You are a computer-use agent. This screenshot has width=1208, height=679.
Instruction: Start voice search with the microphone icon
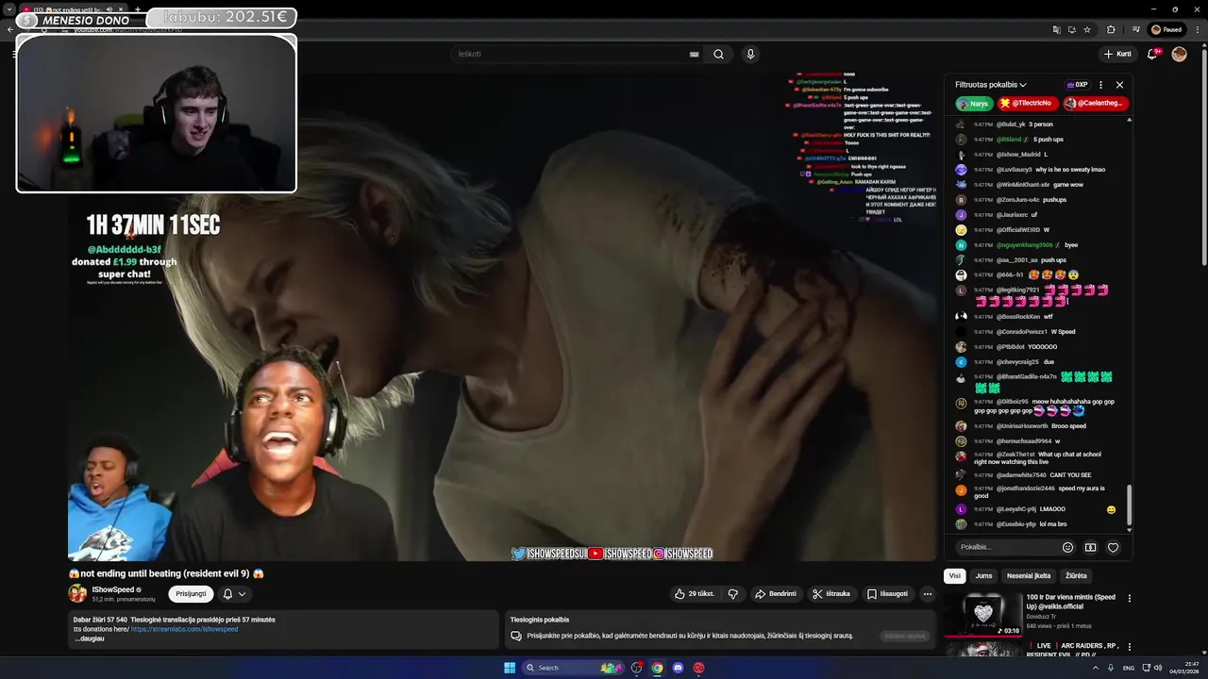tap(750, 54)
